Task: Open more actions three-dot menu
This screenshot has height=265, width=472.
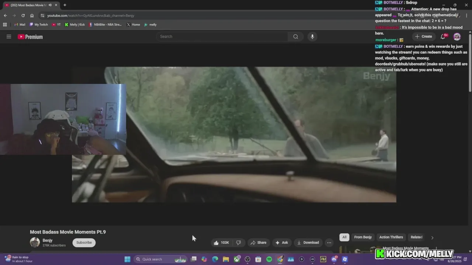Action: click(329, 243)
